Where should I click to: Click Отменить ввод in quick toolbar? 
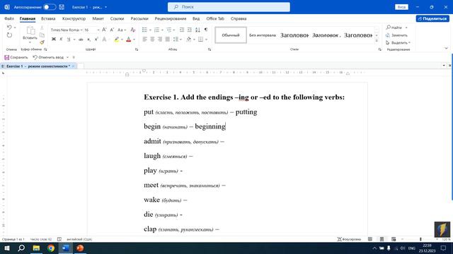click(48, 57)
